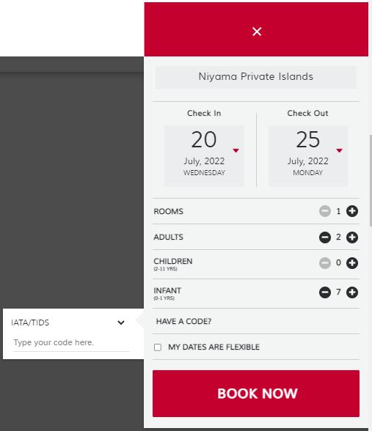Add an infant using plus icon
This screenshot has width=372, height=431.
(x=352, y=292)
